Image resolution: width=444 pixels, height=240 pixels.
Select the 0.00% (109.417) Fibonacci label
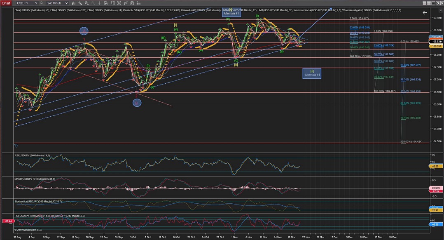click(359, 19)
